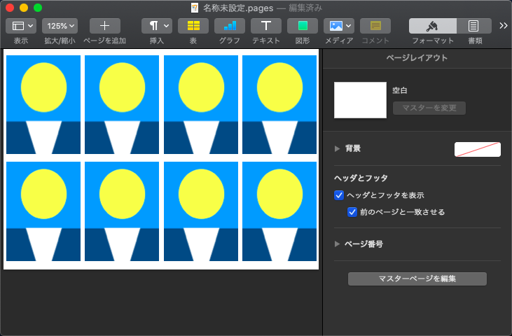512x336 pixels.
Task: Insert a chart with グラフ icon
Action: tap(230, 26)
